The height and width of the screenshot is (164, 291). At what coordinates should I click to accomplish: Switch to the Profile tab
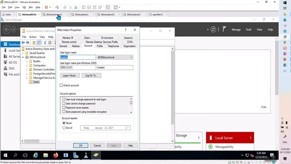[x=100, y=46]
